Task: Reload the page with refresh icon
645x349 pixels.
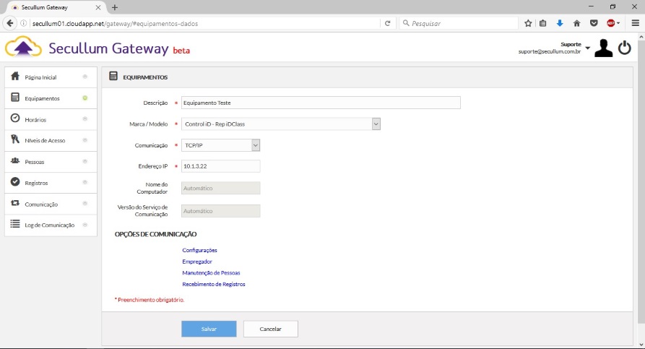Action: [388, 23]
